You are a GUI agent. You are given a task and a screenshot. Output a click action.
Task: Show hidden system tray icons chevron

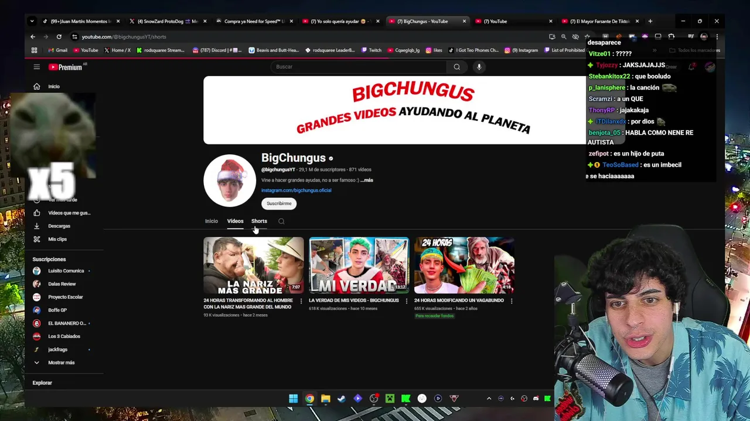[489, 399]
